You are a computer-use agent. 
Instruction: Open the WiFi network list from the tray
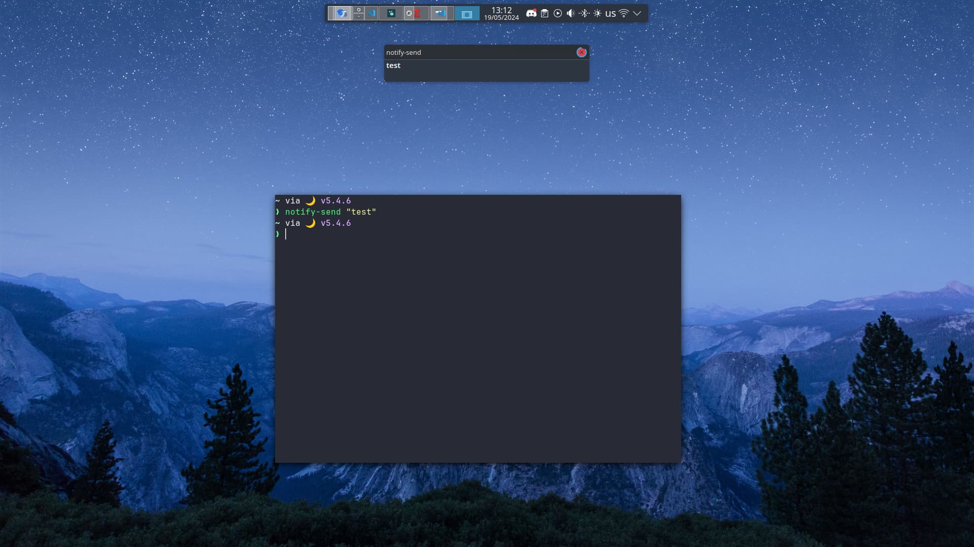tap(623, 13)
